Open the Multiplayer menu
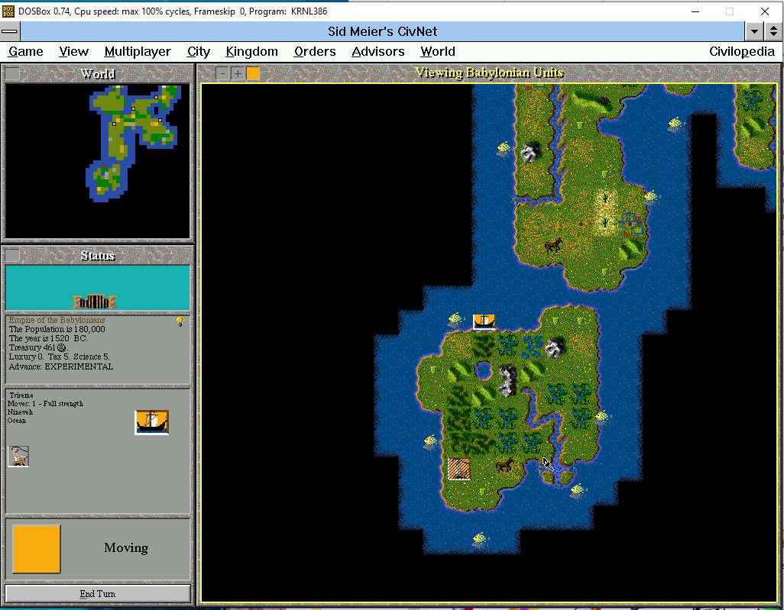Screen dimensions: 784x610 pos(138,51)
